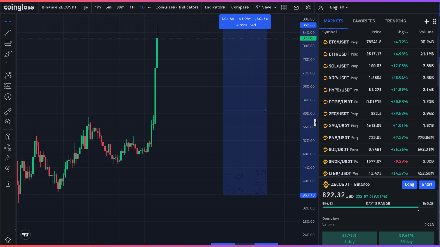Click the trash remove drawings icon

pyautogui.click(x=8, y=184)
